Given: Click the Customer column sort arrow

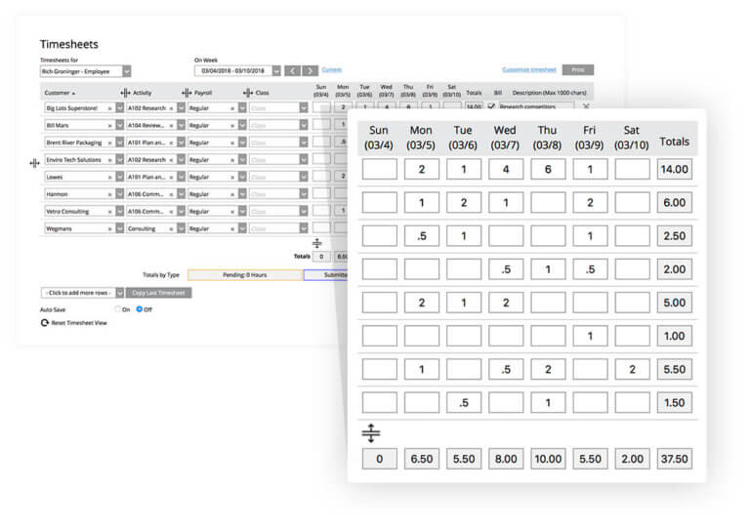Looking at the screenshot, I should 73,93.
